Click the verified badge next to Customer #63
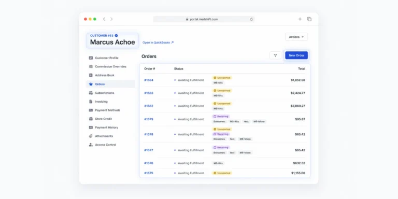Image resolution: width=398 pixels, height=199 pixels. (116, 36)
